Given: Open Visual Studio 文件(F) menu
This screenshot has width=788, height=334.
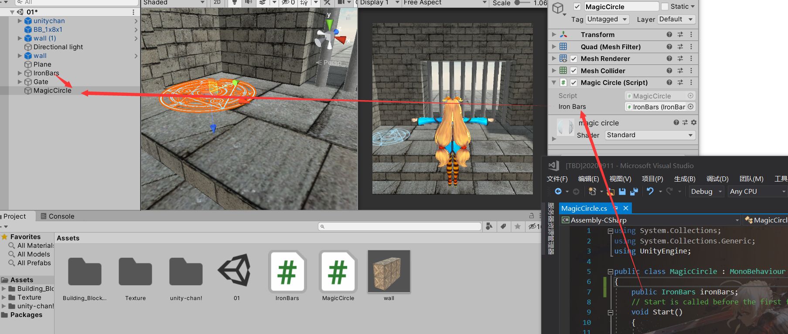Looking at the screenshot, I should click(x=557, y=179).
